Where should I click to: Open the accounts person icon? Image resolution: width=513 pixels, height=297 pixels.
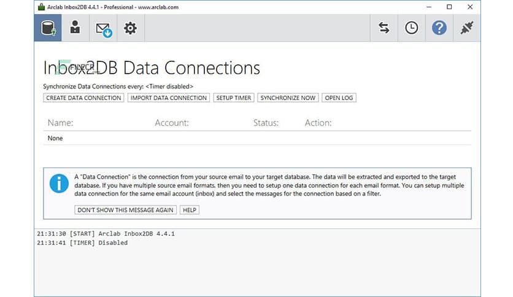(75, 28)
